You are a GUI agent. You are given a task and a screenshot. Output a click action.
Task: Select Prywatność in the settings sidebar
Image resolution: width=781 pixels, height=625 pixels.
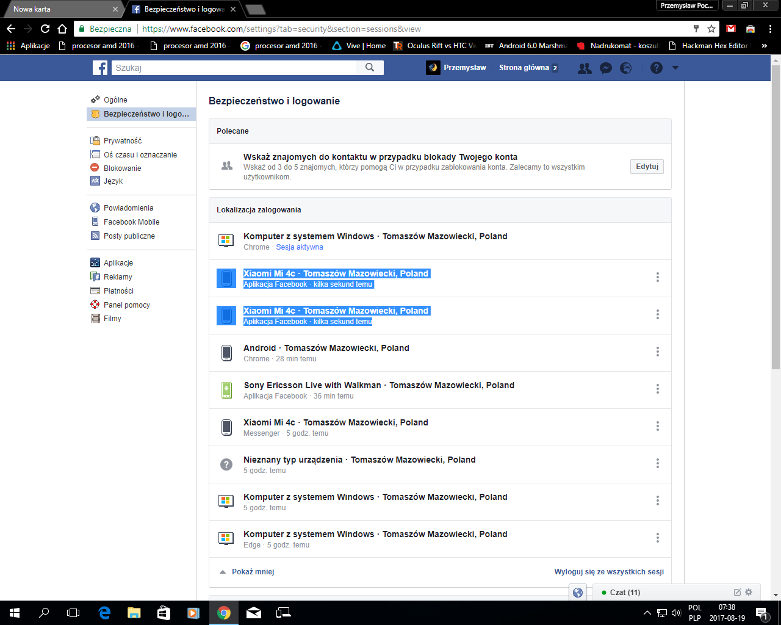[122, 141]
